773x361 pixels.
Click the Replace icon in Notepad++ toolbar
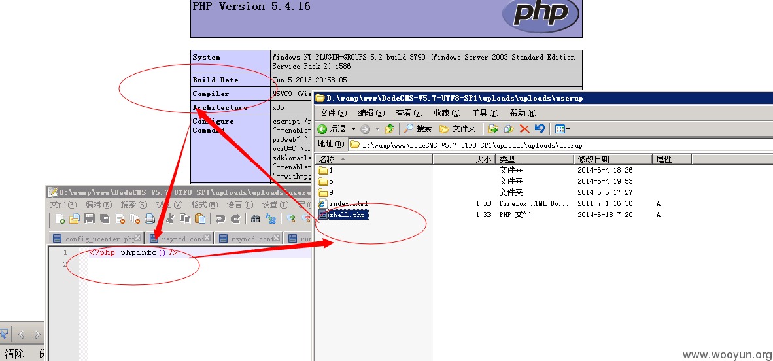click(x=271, y=219)
